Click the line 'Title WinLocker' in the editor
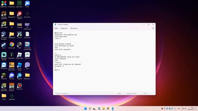 click(61, 36)
